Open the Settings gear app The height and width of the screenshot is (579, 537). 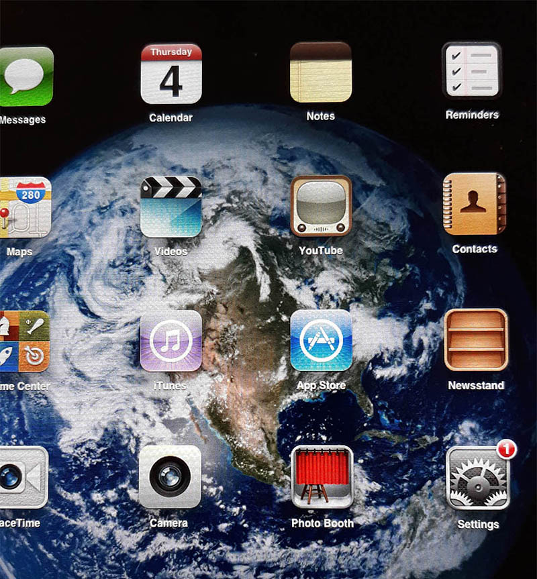click(x=478, y=478)
